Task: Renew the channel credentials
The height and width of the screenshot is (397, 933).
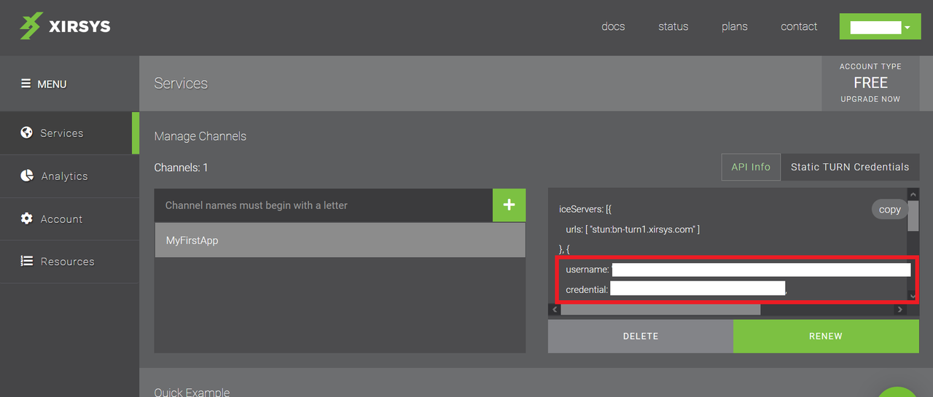Action: [826, 337]
